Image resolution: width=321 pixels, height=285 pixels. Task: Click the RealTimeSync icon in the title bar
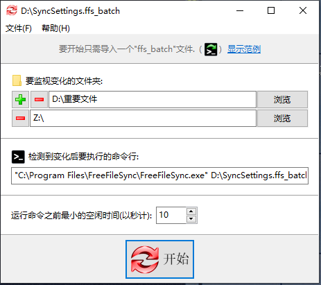(x=12, y=10)
